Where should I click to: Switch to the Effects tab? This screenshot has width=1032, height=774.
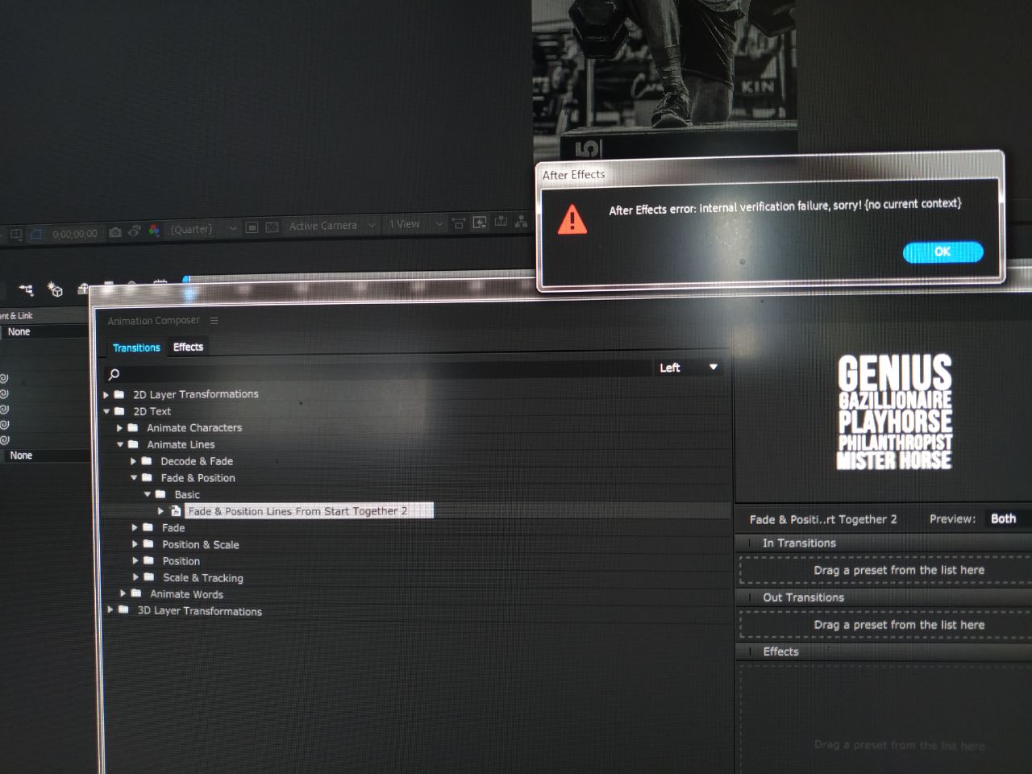(x=188, y=347)
